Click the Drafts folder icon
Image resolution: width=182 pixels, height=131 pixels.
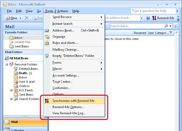pos(16,73)
